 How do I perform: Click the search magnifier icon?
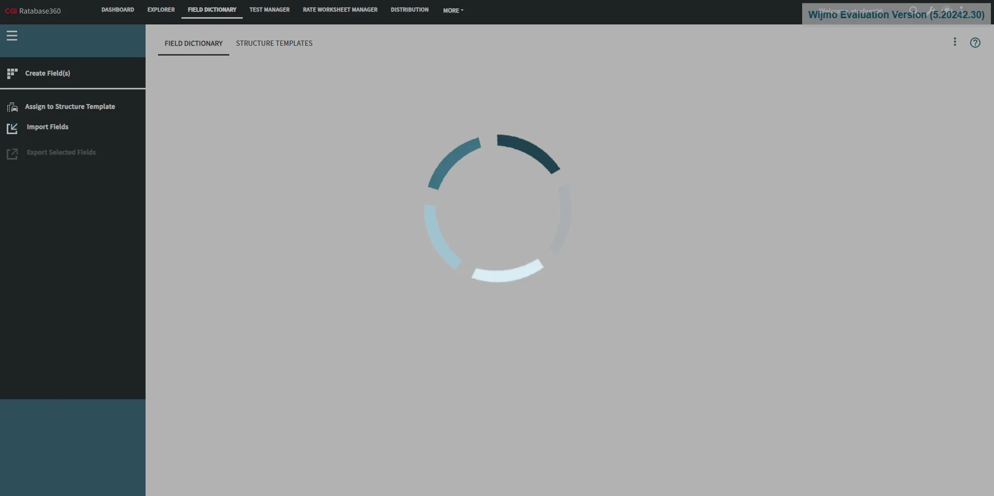[x=913, y=10]
